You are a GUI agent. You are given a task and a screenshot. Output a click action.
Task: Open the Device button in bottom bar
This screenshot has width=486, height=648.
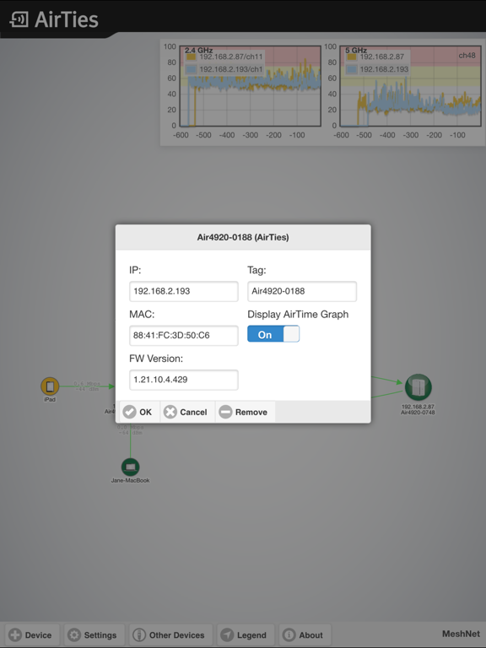[x=31, y=634]
